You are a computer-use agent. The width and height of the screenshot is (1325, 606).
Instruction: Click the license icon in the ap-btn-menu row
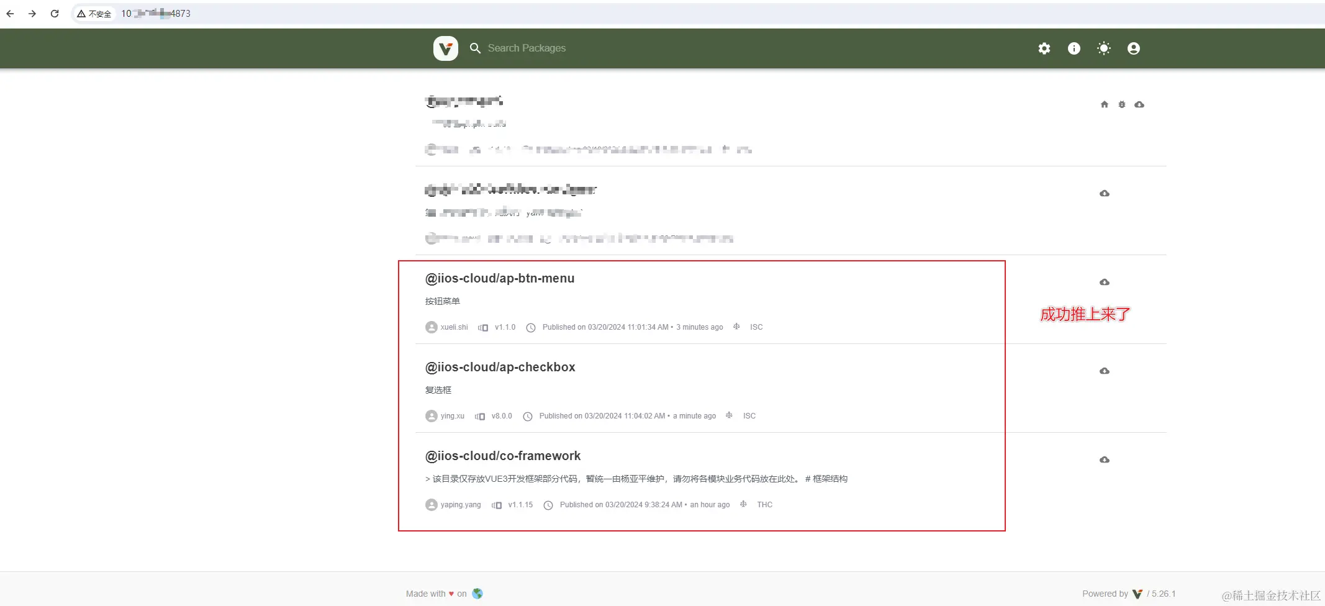click(736, 327)
